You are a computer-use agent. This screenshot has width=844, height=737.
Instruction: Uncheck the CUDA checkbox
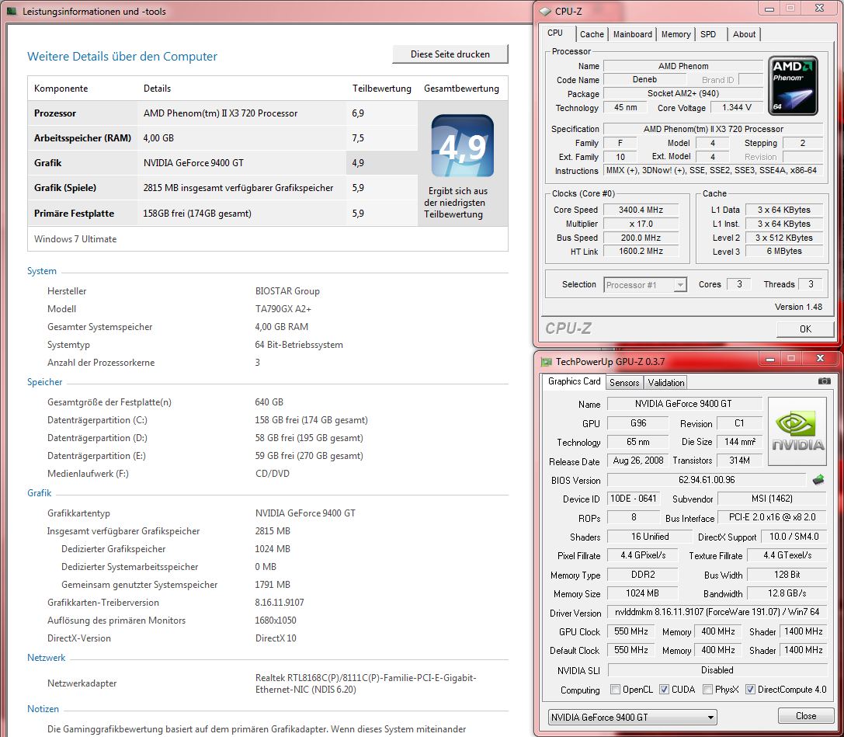(x=664, y=690)
